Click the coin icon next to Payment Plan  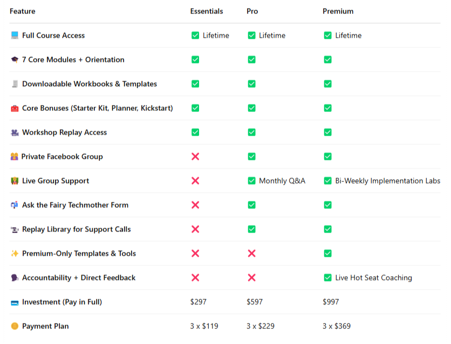15,326
